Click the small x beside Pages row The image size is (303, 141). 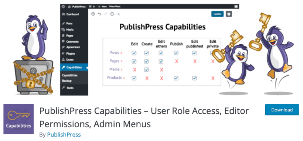pos(122,61)
